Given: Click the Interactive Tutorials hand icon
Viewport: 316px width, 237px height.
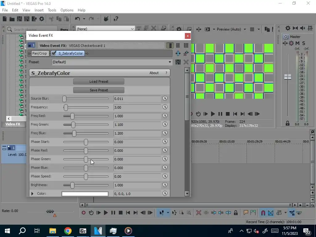Looking at the screenshot, I should 106,19.
